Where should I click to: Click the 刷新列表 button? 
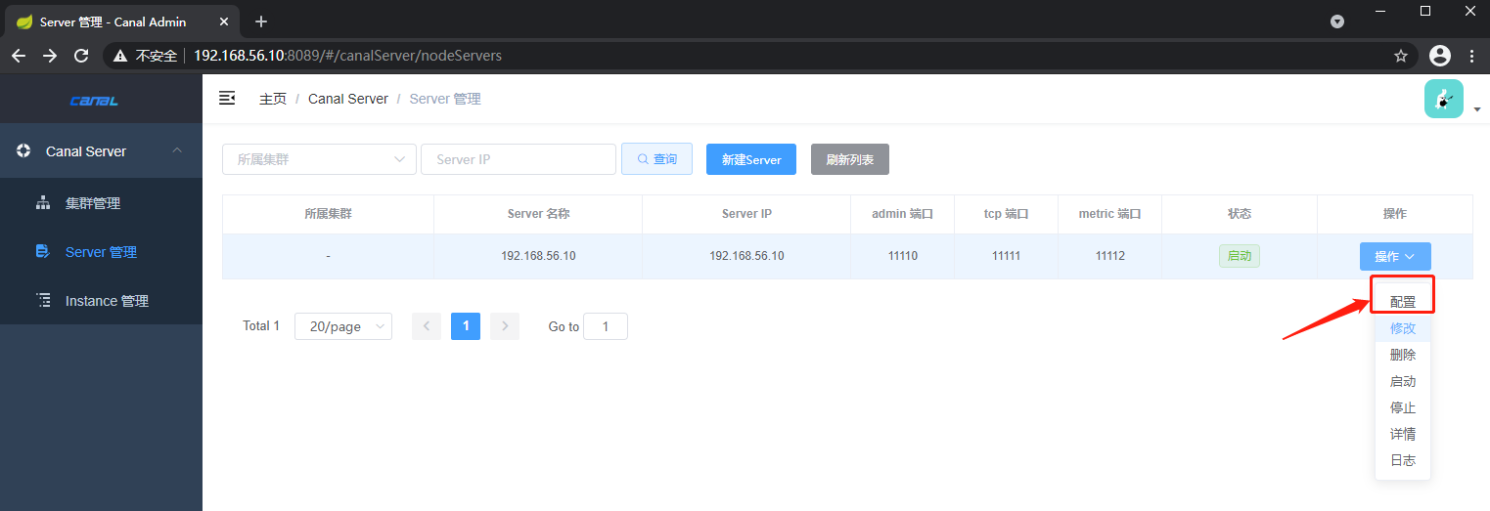click(850, 159)
